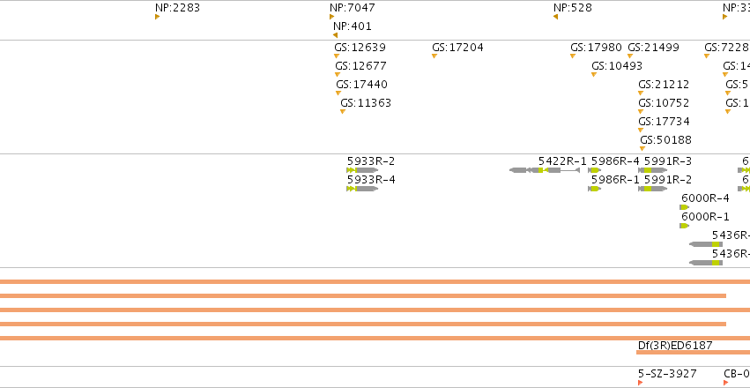Click the GS:17734 downward triangle marker
750x388 pixels.
pos(641,131)
